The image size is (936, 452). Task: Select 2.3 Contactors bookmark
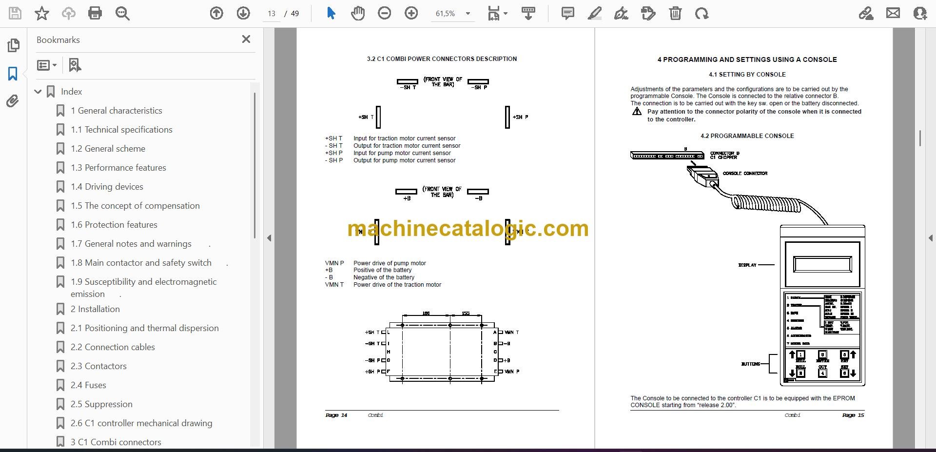click(x=98, y=366)
